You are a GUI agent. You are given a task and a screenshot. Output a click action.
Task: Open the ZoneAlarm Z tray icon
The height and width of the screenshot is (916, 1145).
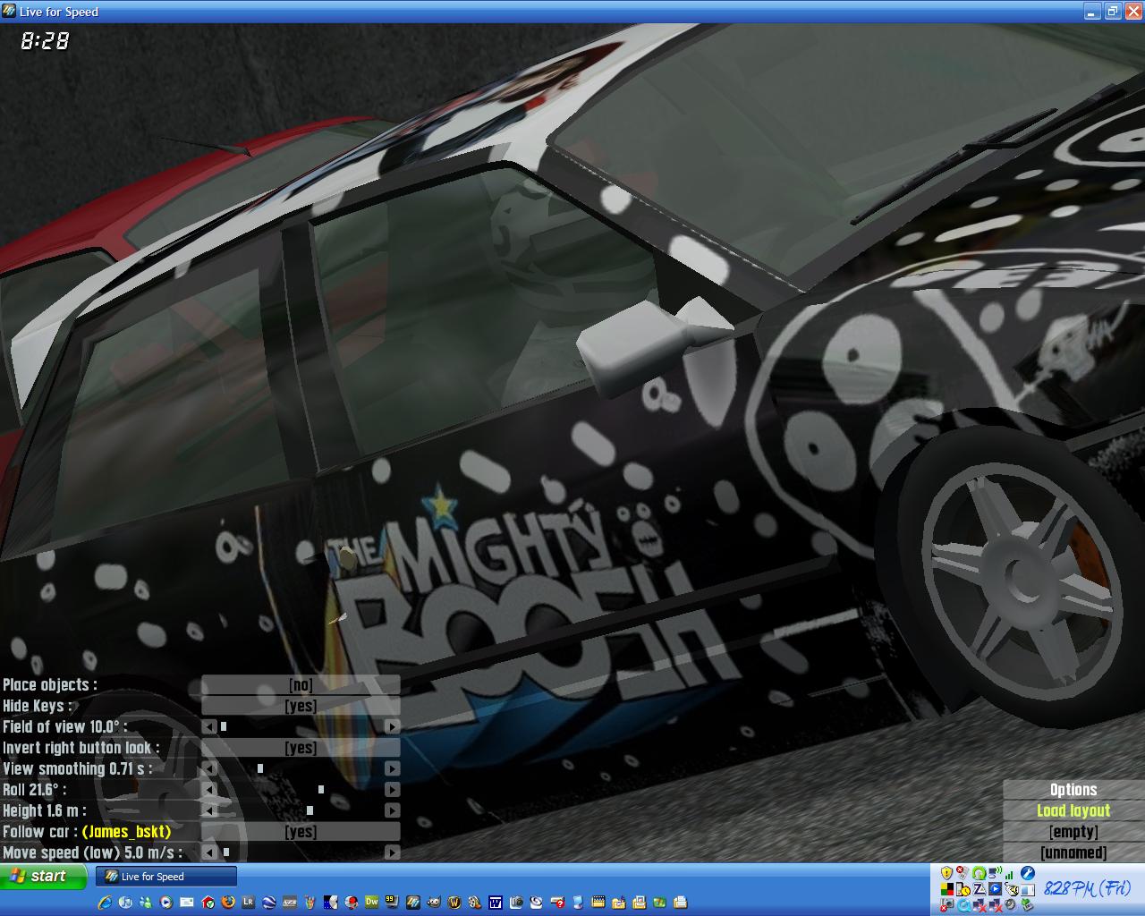tap(980, 889)
